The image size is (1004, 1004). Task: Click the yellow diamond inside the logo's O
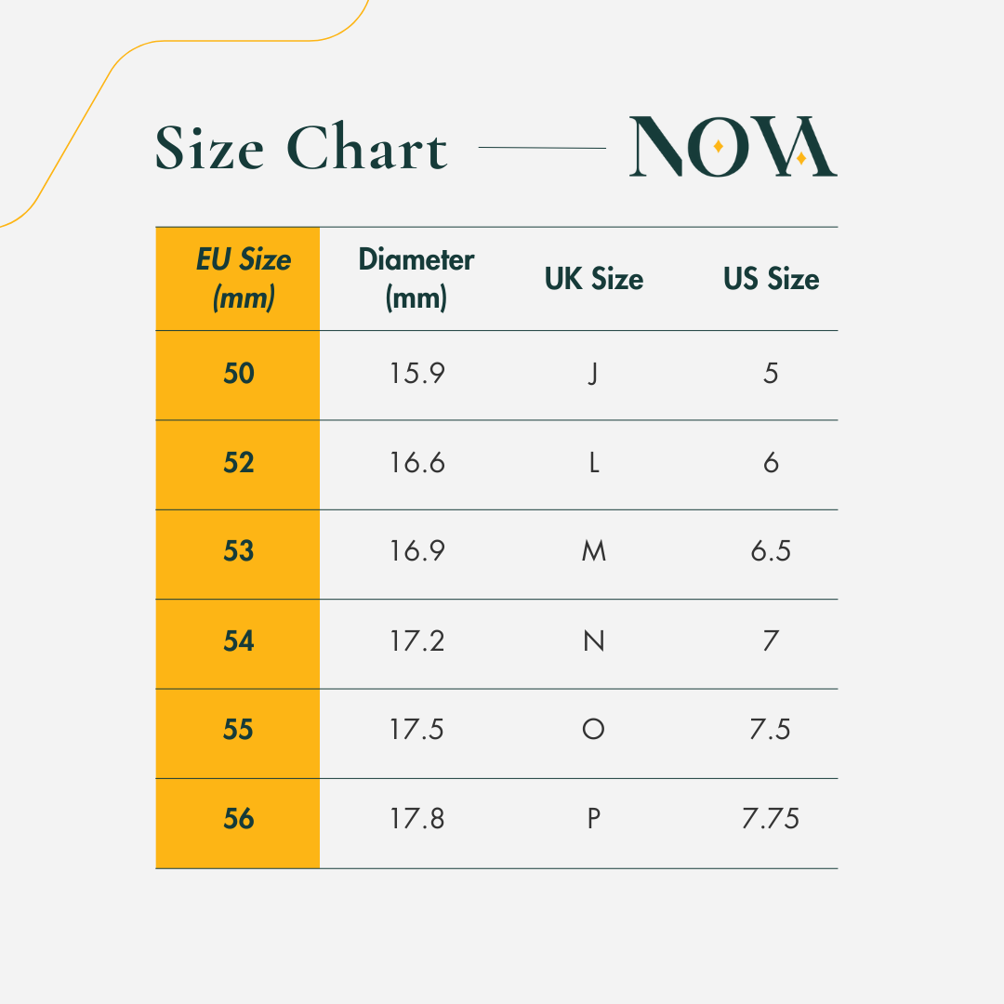click(x=719, y=147)
